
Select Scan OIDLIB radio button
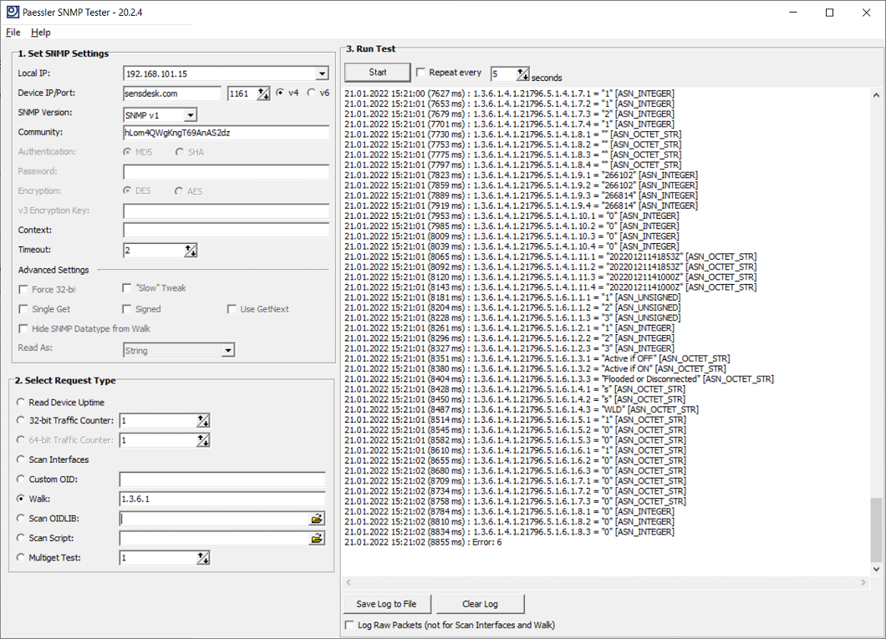point(21,518)
